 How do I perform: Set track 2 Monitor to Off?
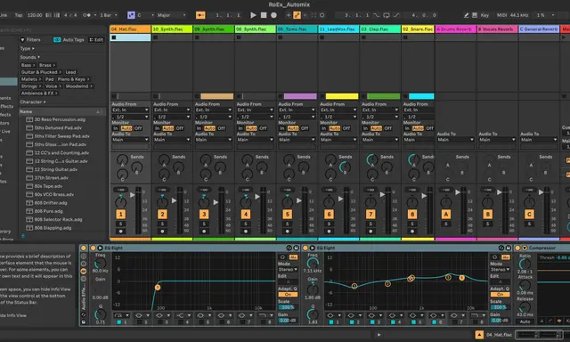click(x=180, y=128)
